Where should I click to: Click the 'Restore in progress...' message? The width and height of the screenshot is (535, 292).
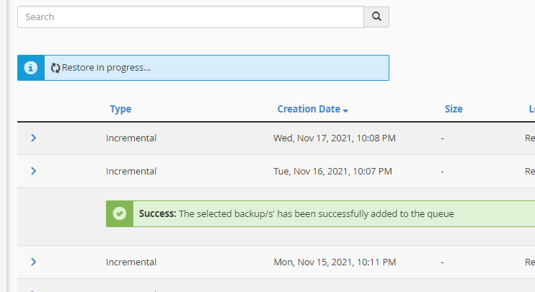point(106,68)
